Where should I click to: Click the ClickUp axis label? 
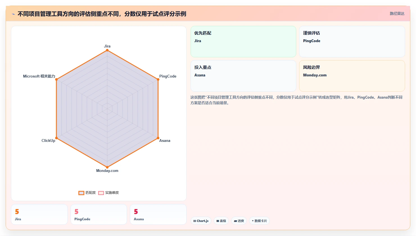48,140
